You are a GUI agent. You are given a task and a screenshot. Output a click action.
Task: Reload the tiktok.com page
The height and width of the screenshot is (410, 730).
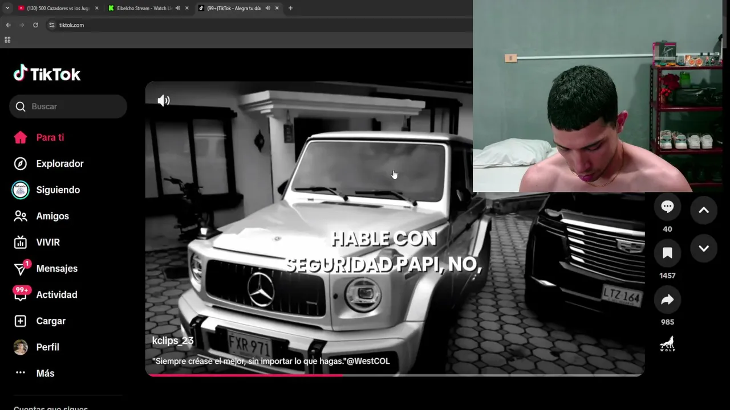[35, 25]
